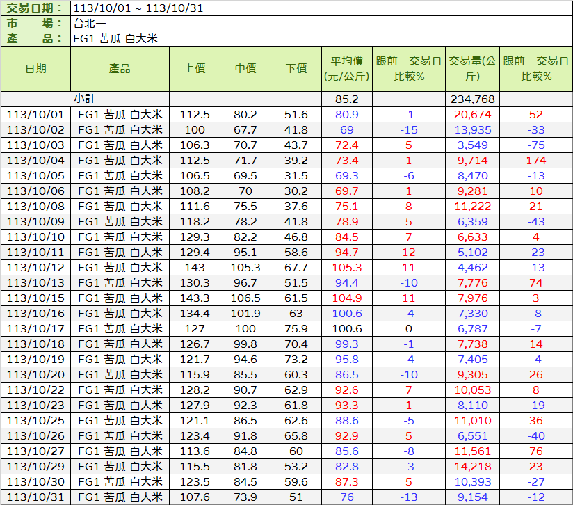
Task: Select the product value FG1 苦瓜 白大米 in header
Action: point(115,38)
